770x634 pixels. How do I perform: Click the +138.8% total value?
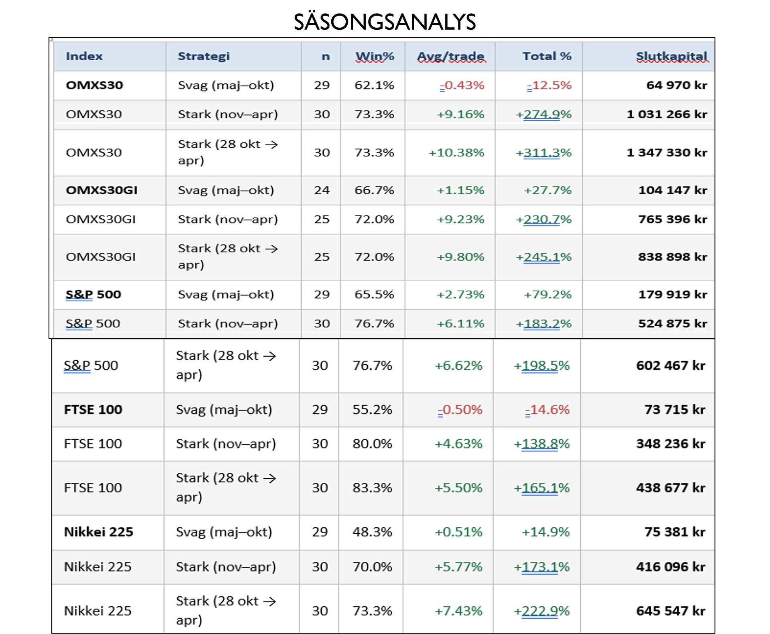pos(541,444)
